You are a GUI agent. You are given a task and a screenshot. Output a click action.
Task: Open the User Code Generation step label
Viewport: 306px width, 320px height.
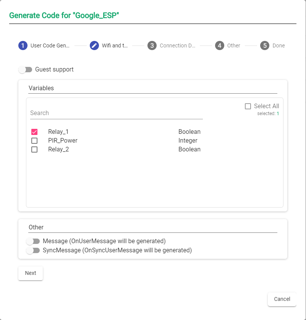50,45
